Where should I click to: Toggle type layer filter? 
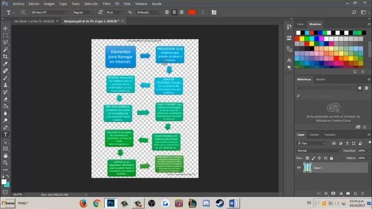point(347,143)
